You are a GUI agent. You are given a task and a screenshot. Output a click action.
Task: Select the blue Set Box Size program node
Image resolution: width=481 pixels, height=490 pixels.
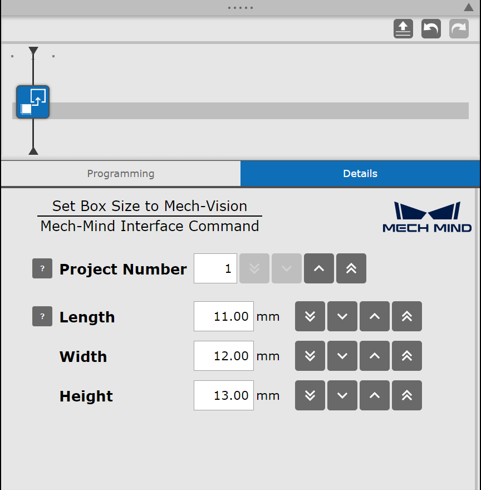tap(33, 102)
